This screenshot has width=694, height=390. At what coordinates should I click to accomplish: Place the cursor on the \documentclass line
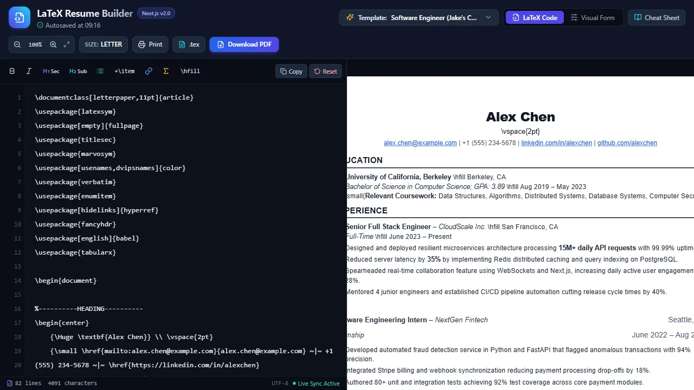114,97
